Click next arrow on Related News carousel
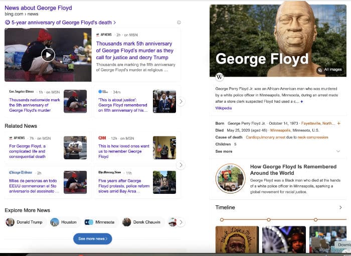This screenshot has height=256, width=351. [181, 165]
